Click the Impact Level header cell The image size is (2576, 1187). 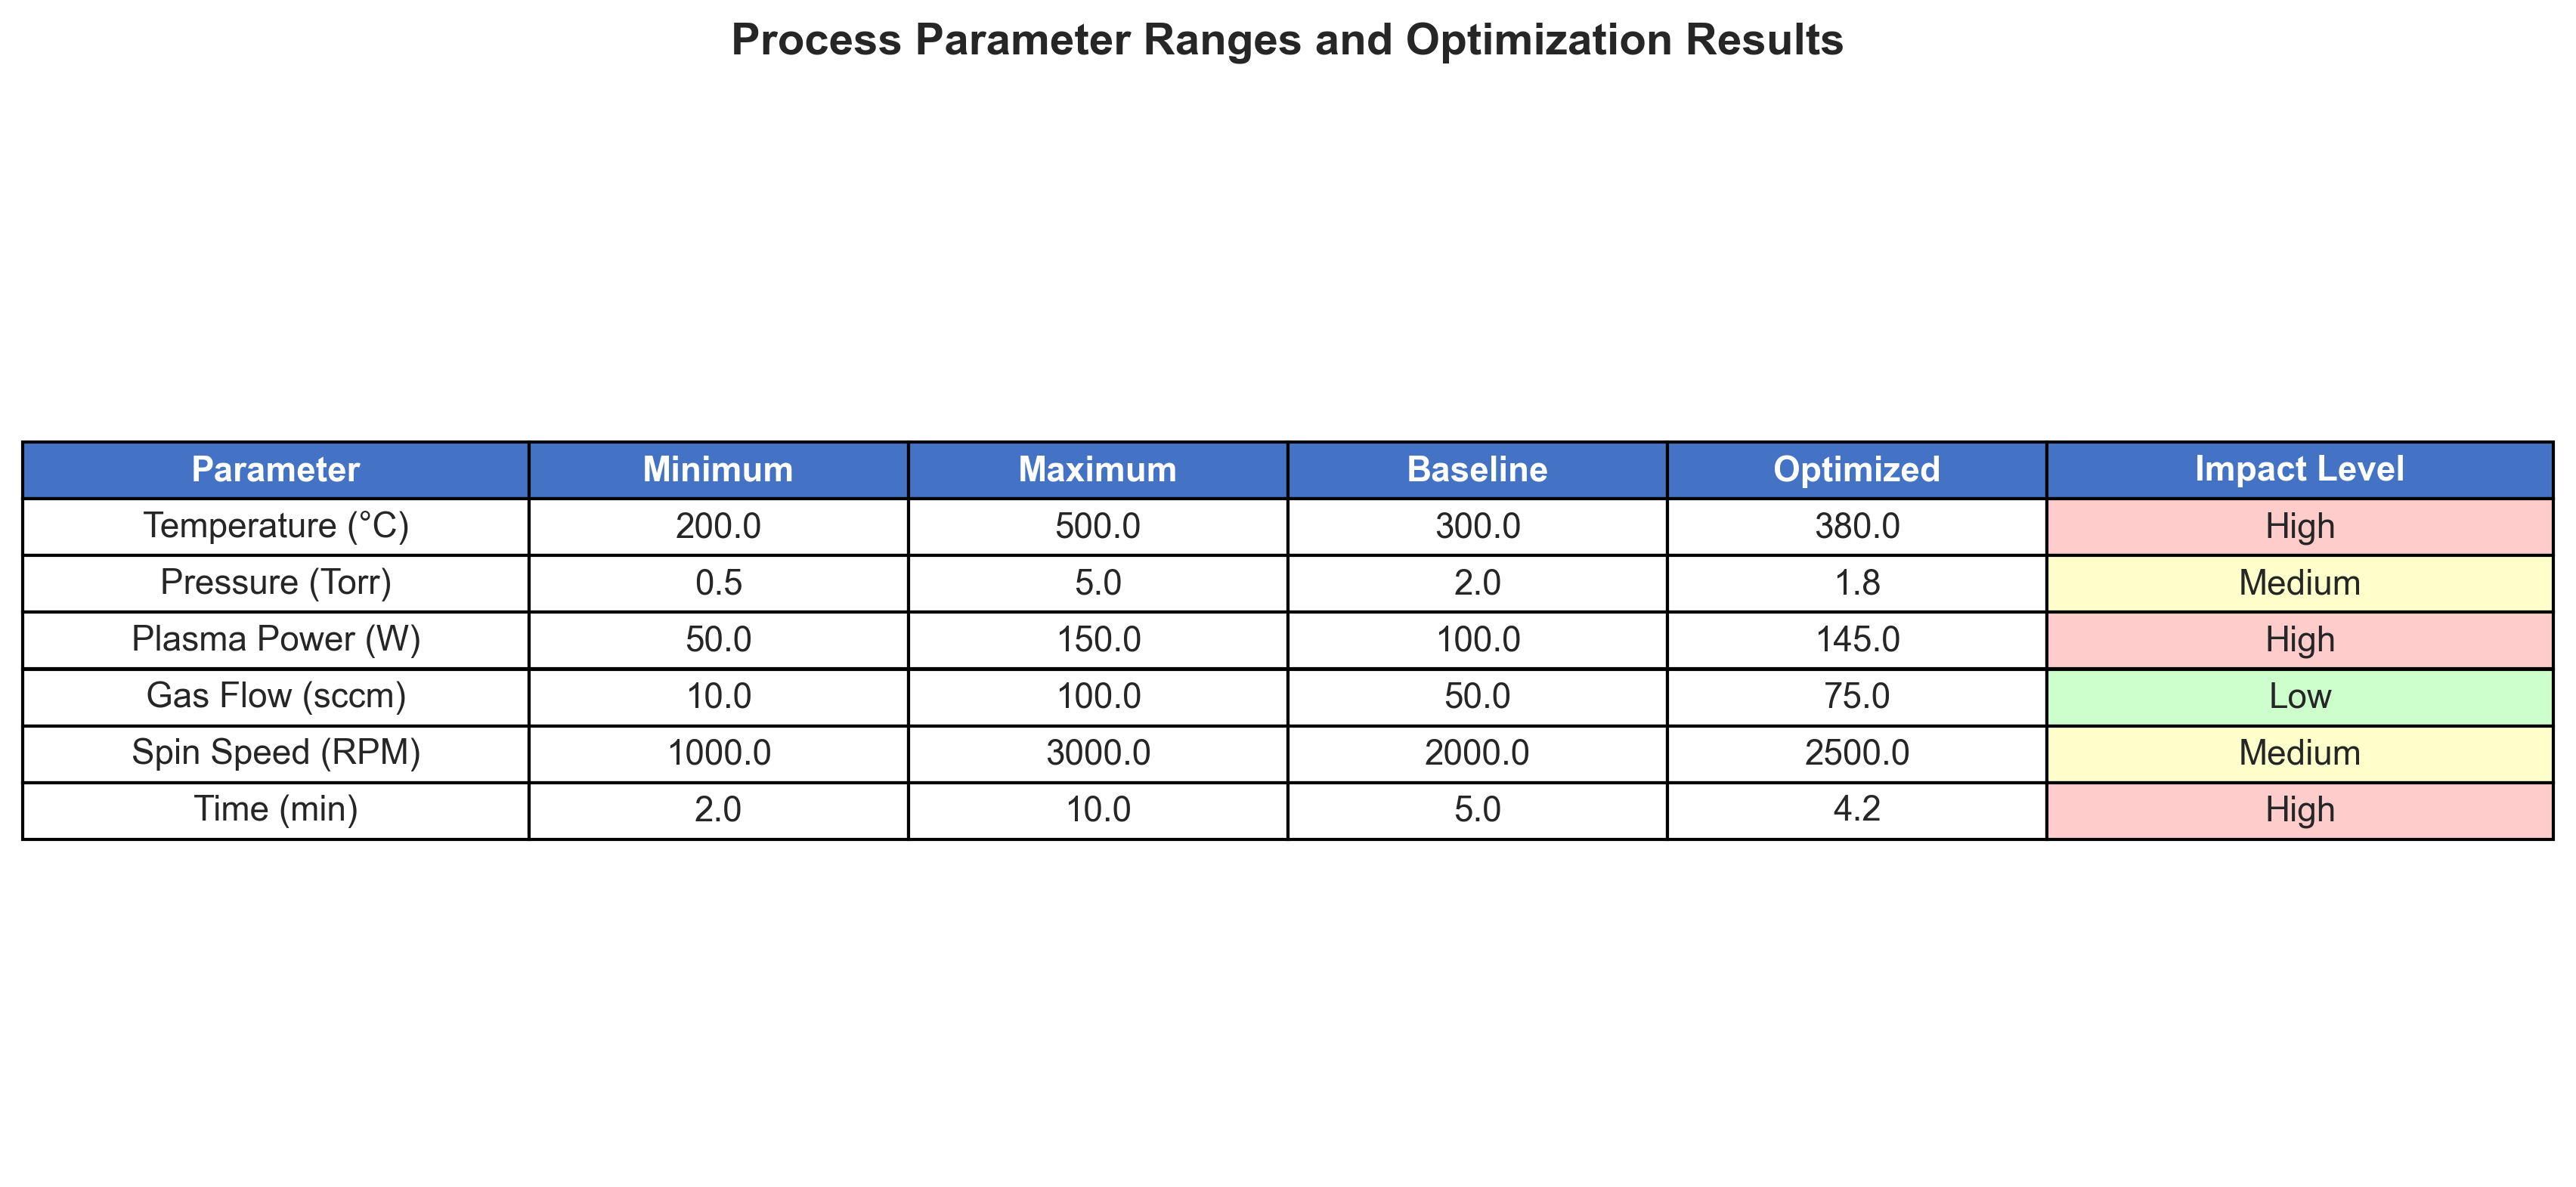click(2299, 470)
